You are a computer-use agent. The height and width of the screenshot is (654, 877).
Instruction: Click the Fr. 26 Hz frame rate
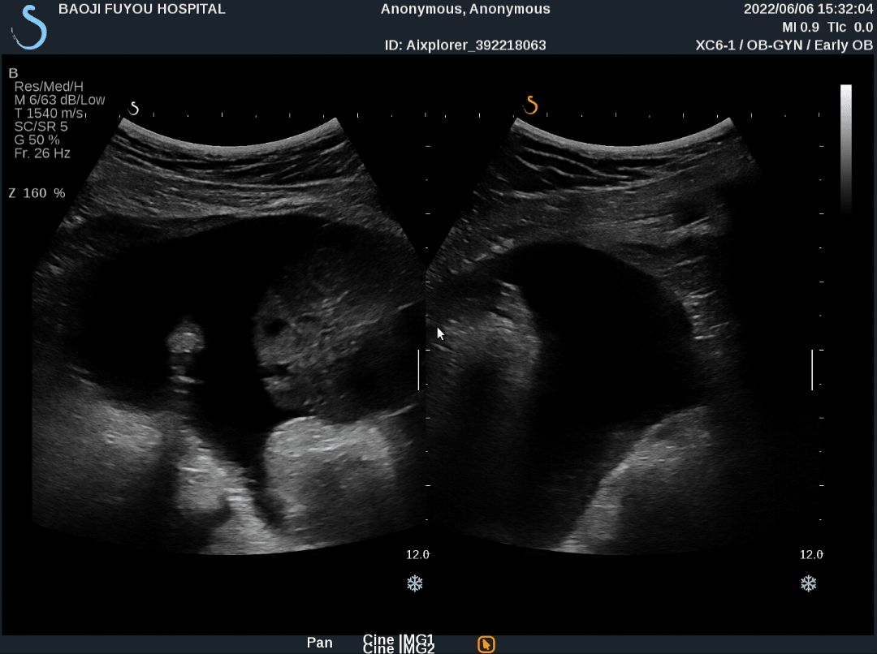[x=42, y=153]
